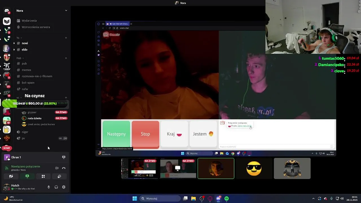Open Spotify from taskbar
This screenshot has height=203, width=361.
click(227, 198)
